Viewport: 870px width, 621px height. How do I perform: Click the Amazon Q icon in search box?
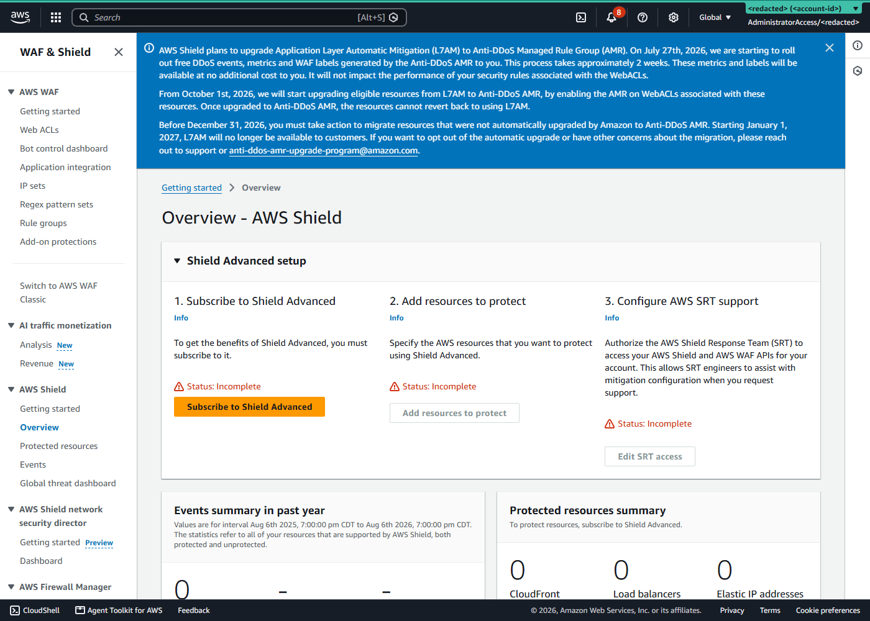(393, 17)
